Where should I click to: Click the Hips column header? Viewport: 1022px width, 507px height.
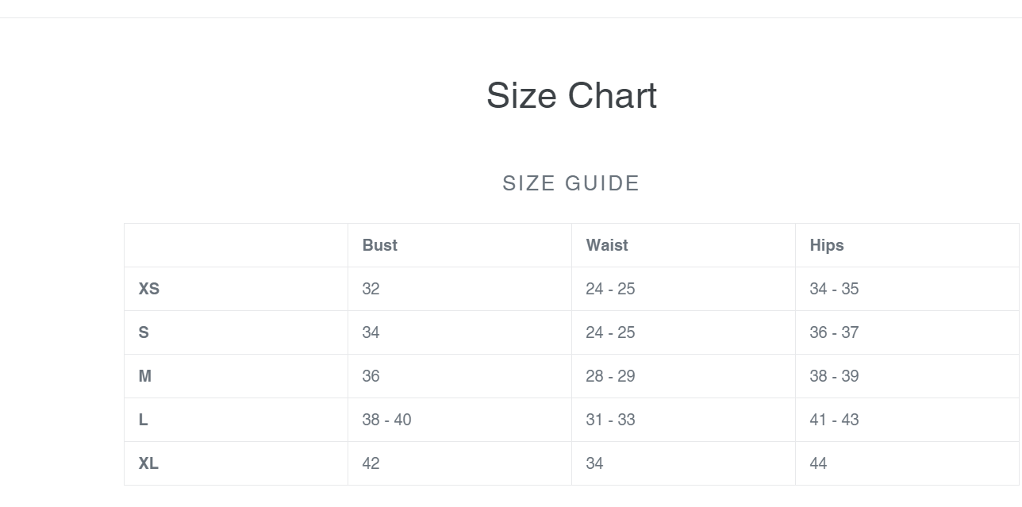(x=827, y=245)
